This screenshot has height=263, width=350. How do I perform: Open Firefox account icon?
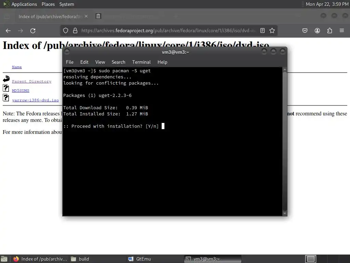(317, 30)
